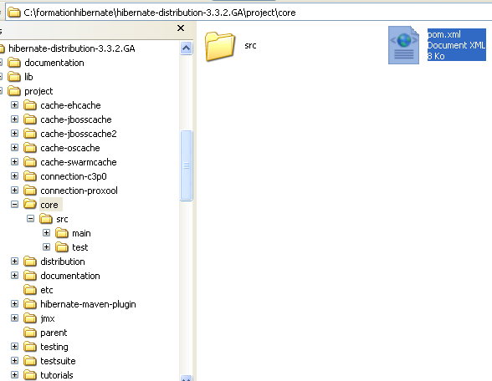This screenshot has width=492, height=381.
Task: Expand the connection-c3p0 folder
Action: tap(14, 176)
